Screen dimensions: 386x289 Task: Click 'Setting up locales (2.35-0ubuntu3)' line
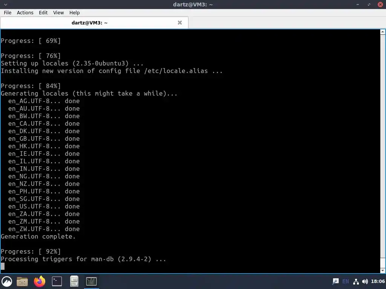coord(72,63)
